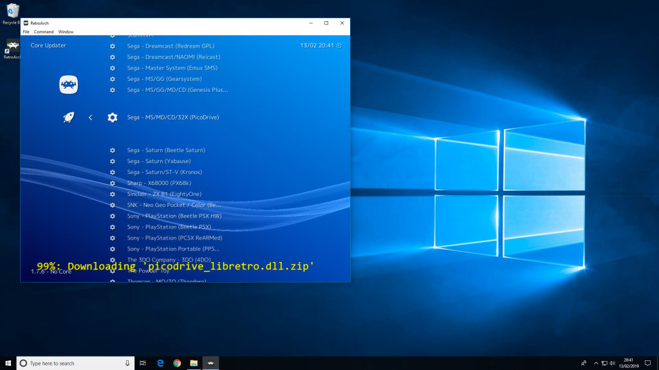Click the rocket icon in the XMB row

pos(68,118)
